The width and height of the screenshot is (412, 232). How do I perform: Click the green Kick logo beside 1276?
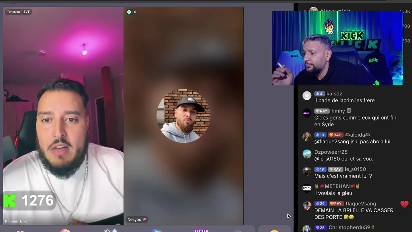tap(10, 200)
